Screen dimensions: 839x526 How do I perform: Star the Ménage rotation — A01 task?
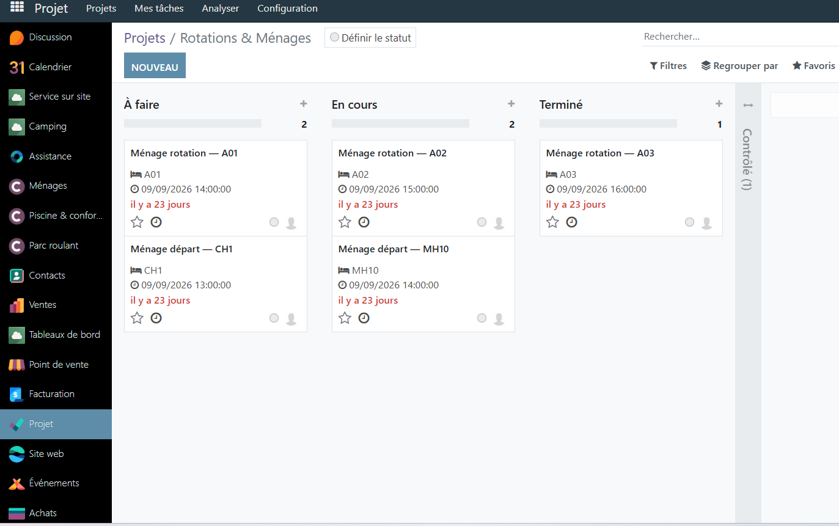tap(137, 222)
